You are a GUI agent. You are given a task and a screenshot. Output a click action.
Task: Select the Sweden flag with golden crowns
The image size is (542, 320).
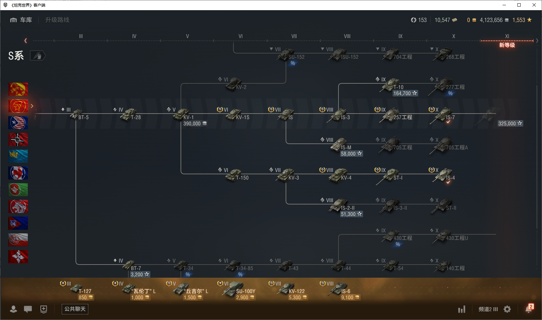[x=18, y=156]
